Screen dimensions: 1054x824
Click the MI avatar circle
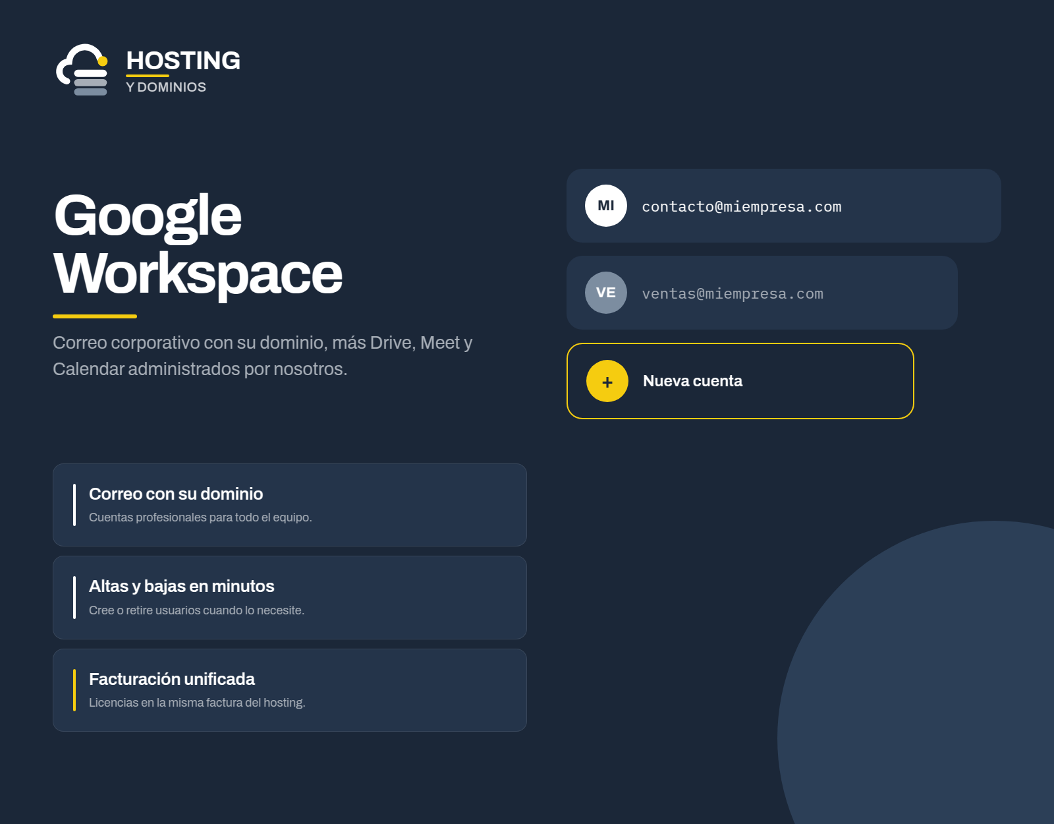(606, 206)
